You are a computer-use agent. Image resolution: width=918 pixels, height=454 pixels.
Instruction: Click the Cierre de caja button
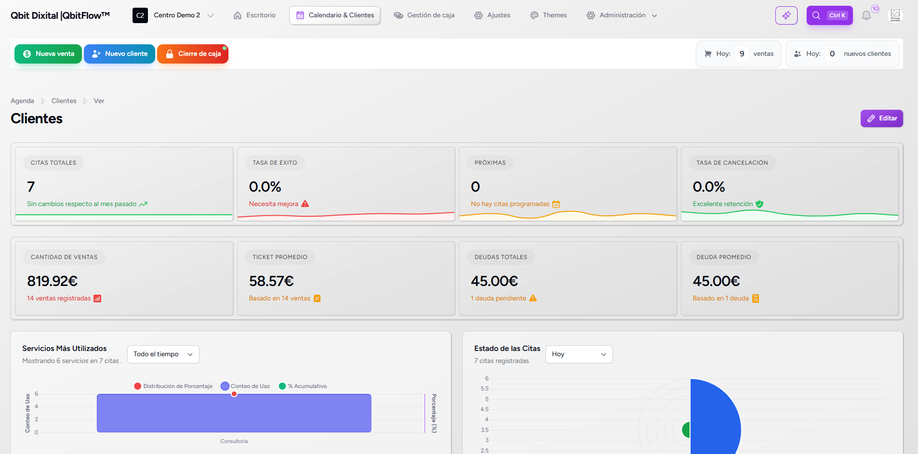click(x=193, y=54)
